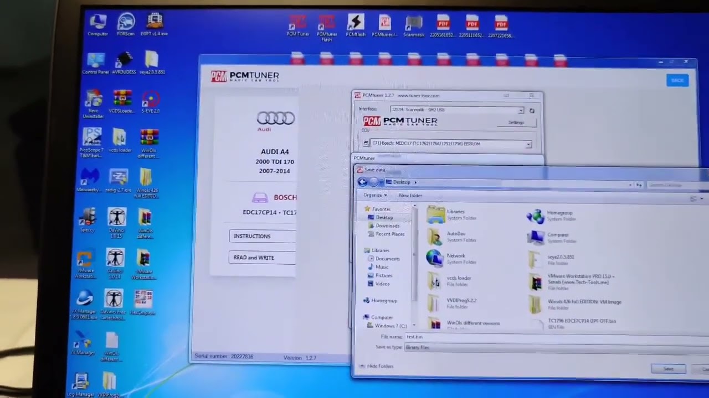Select Pictures under Libraries
Viewport: 709px width, 398px height.
(379, 275)
